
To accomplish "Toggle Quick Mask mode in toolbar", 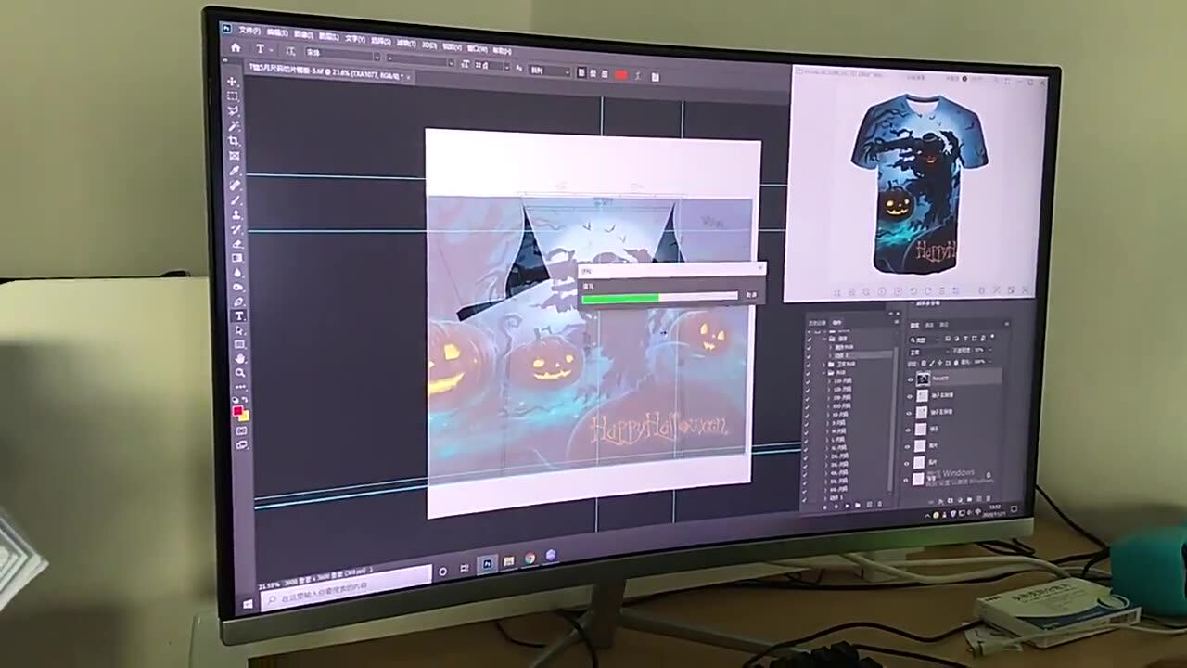I will pyautogui.click(x=242, y=430).
